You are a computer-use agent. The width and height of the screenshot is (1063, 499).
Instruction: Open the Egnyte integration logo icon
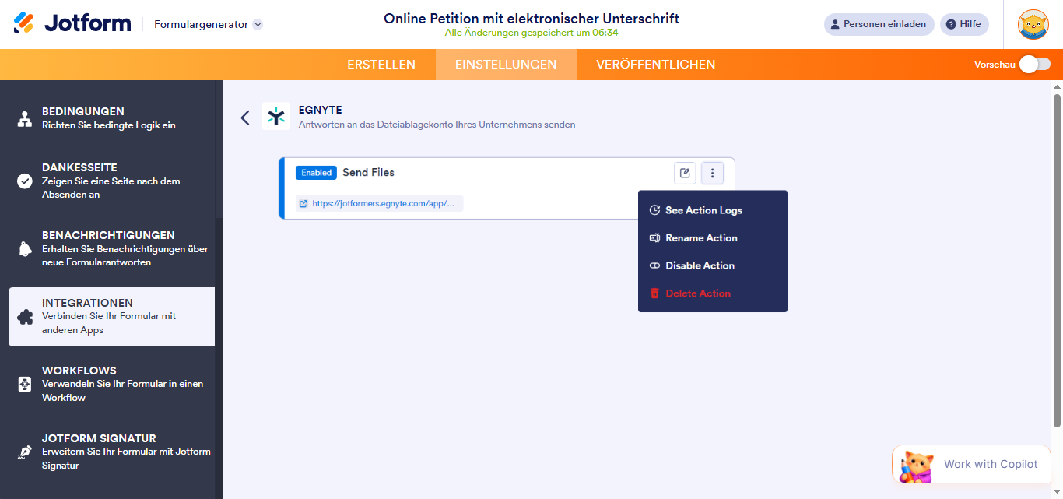(276, 117)
